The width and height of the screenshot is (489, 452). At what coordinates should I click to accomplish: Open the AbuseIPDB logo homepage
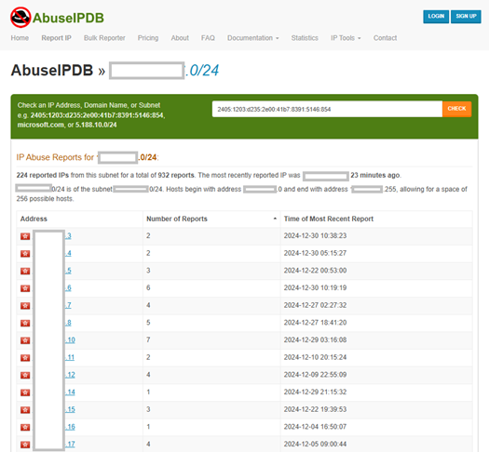click(x=57, y=18)
